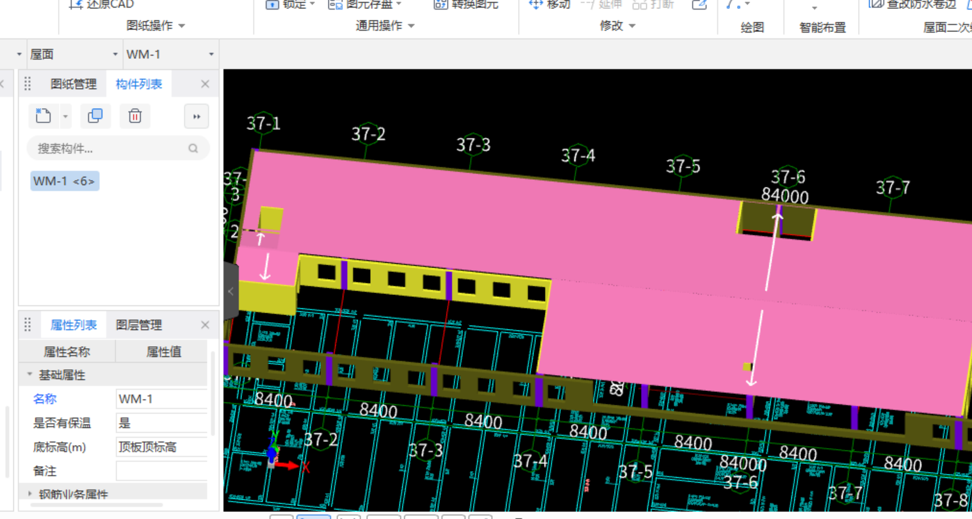
Task: Click 查改防水卷边 tool
Action: point(912,4)
